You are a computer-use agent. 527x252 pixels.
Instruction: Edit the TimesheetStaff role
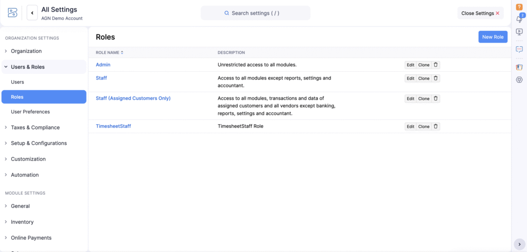[410, 127]
